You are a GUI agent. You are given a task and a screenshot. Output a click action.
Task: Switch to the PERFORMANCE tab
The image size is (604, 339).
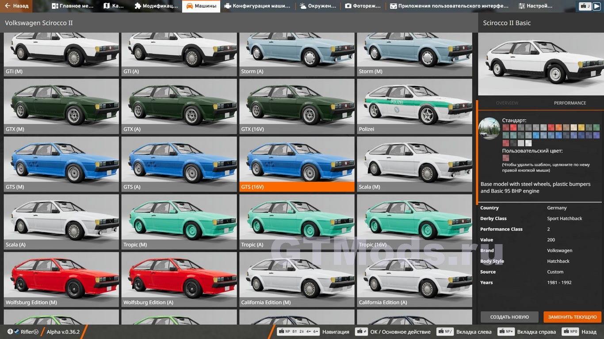[570, 103]
